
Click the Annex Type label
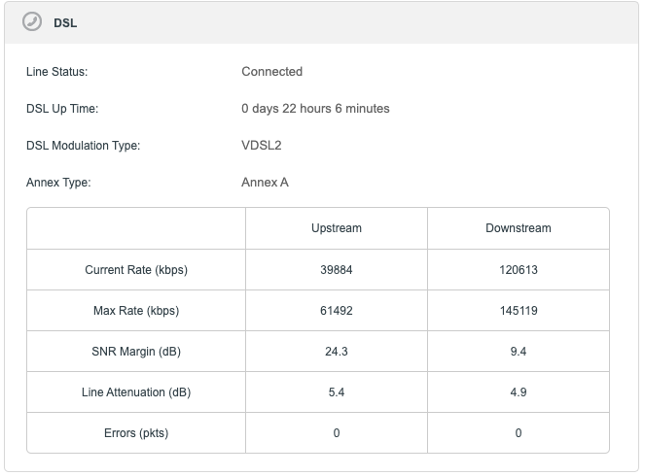pos(58,183)
